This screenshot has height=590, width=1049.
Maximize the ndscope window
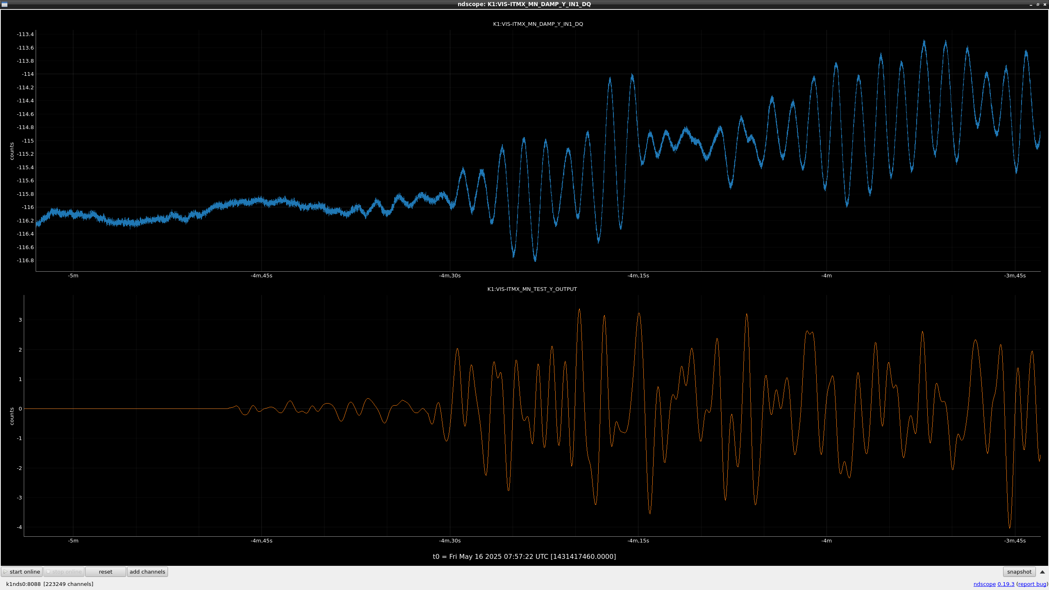coord(1038,4)
